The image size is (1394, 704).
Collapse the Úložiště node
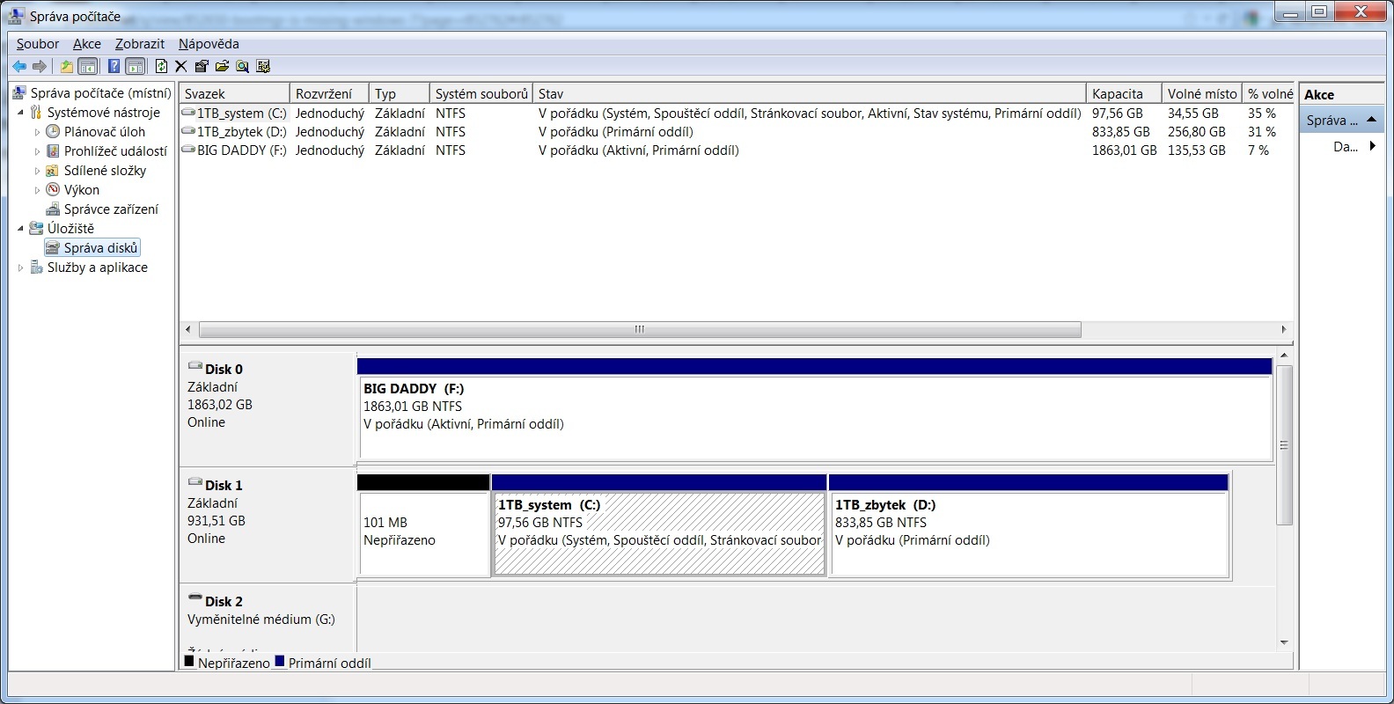coord(21,229)
